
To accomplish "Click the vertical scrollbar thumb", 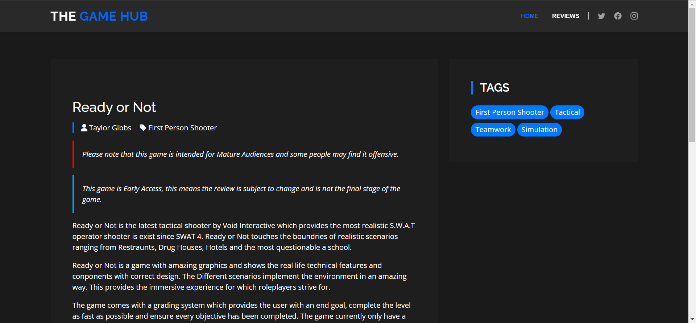I will tap(692, 72).
